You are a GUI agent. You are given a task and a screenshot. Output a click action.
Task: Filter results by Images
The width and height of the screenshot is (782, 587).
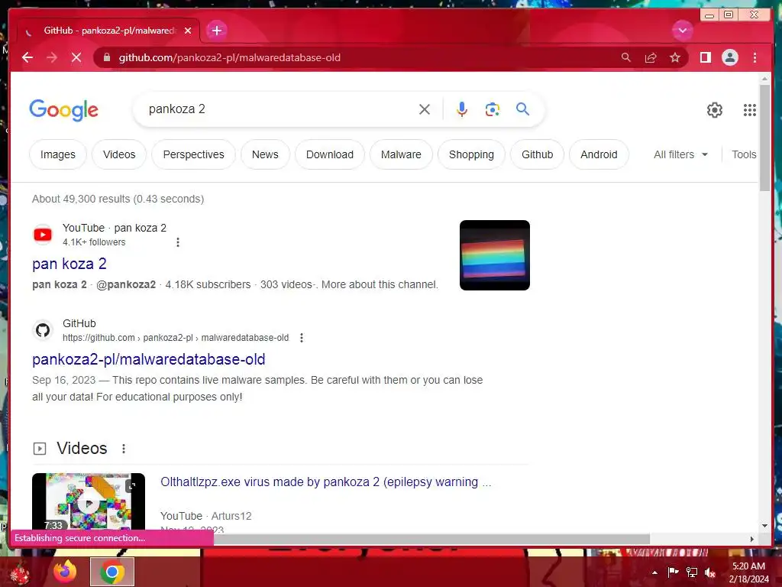(58, 154)
